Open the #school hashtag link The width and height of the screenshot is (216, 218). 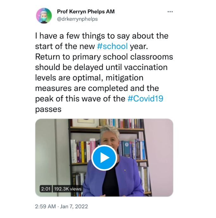112,46
